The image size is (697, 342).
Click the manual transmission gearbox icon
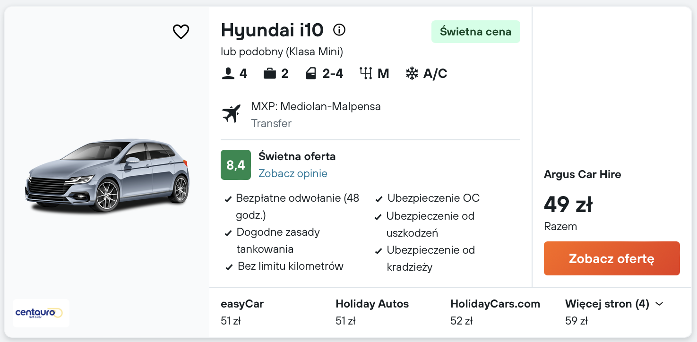[x=366, y=74]
